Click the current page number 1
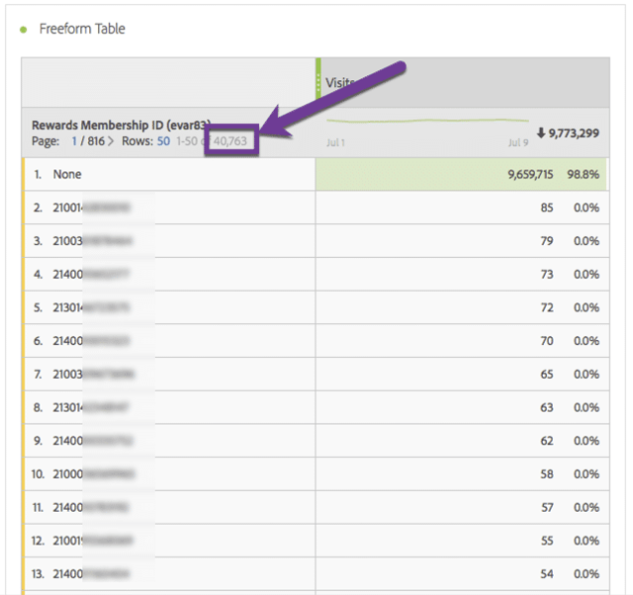The width and height of the screenshot is (633, 595). [74, 141]
